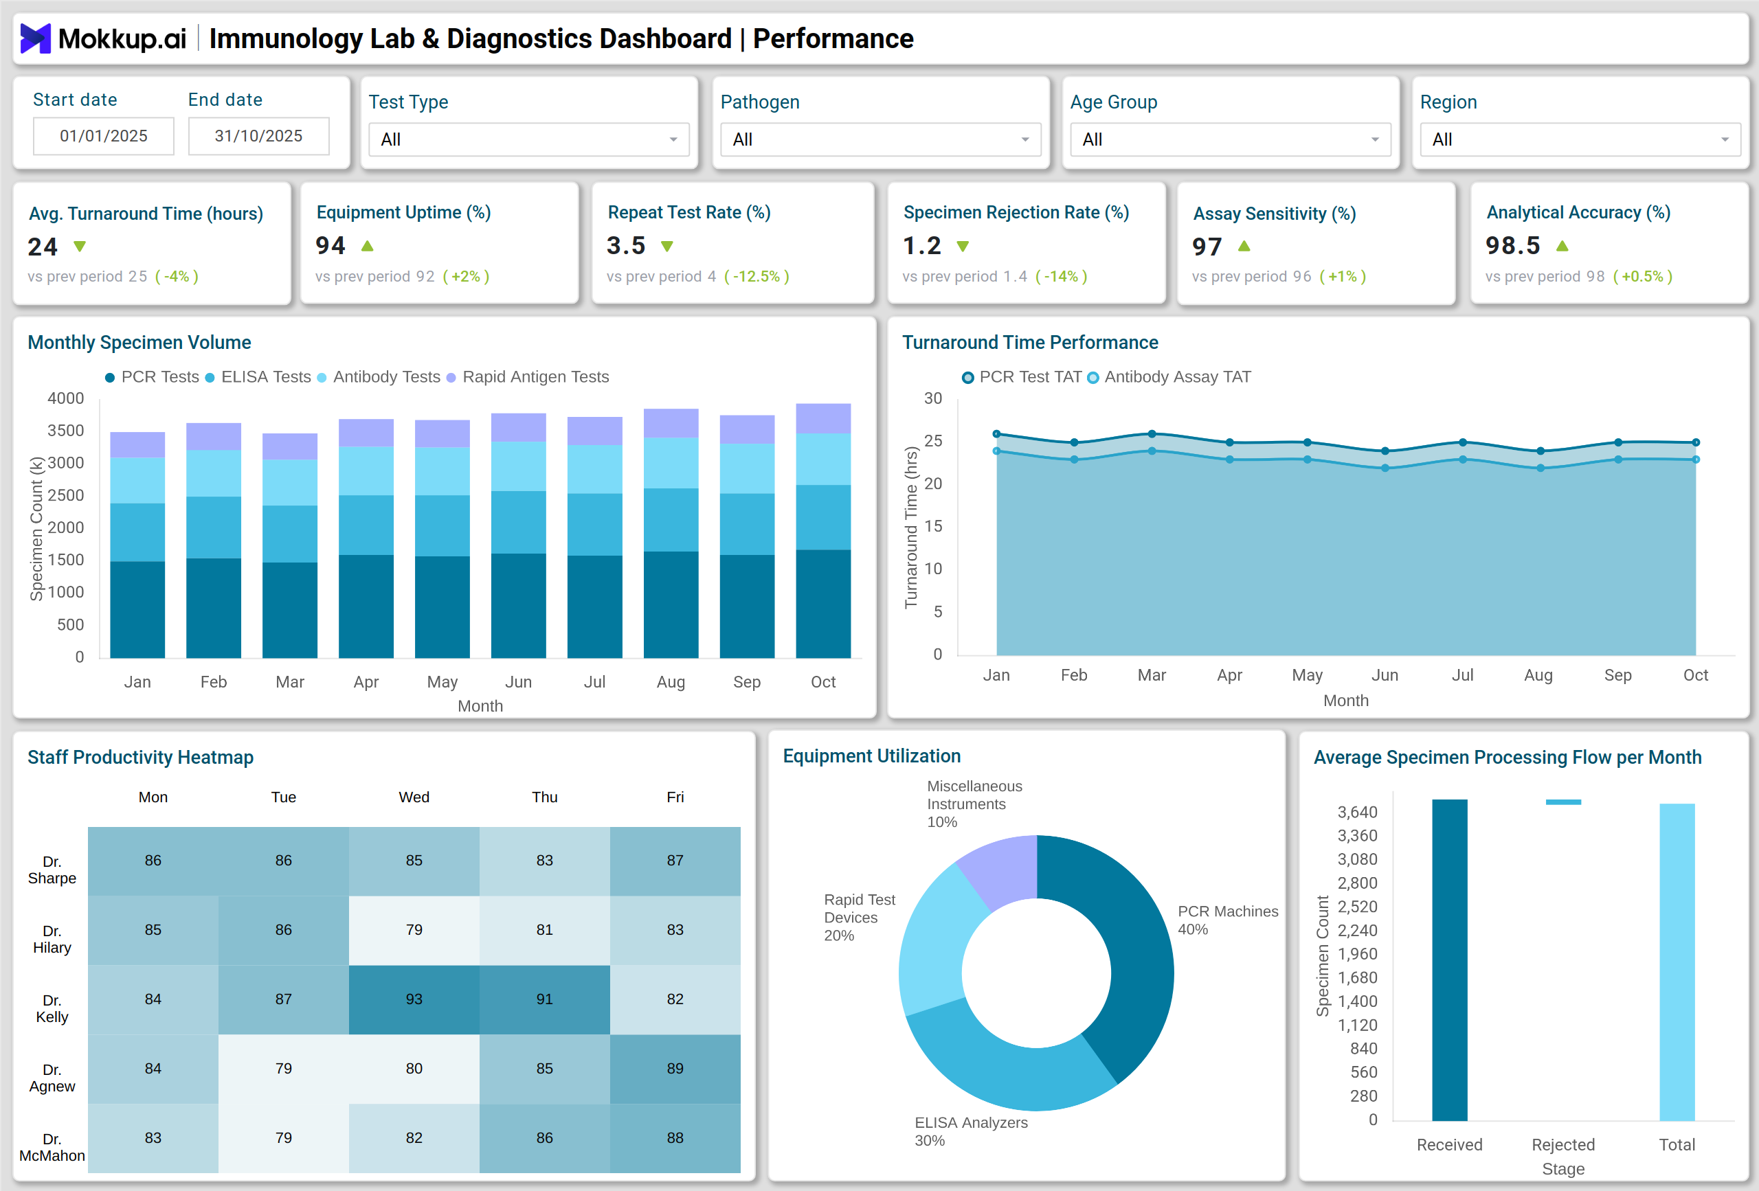Screen dimensions: 1759x1191
Task: Click the Oct bar in Monthly Specimen Volume
Action: point(823,530)
